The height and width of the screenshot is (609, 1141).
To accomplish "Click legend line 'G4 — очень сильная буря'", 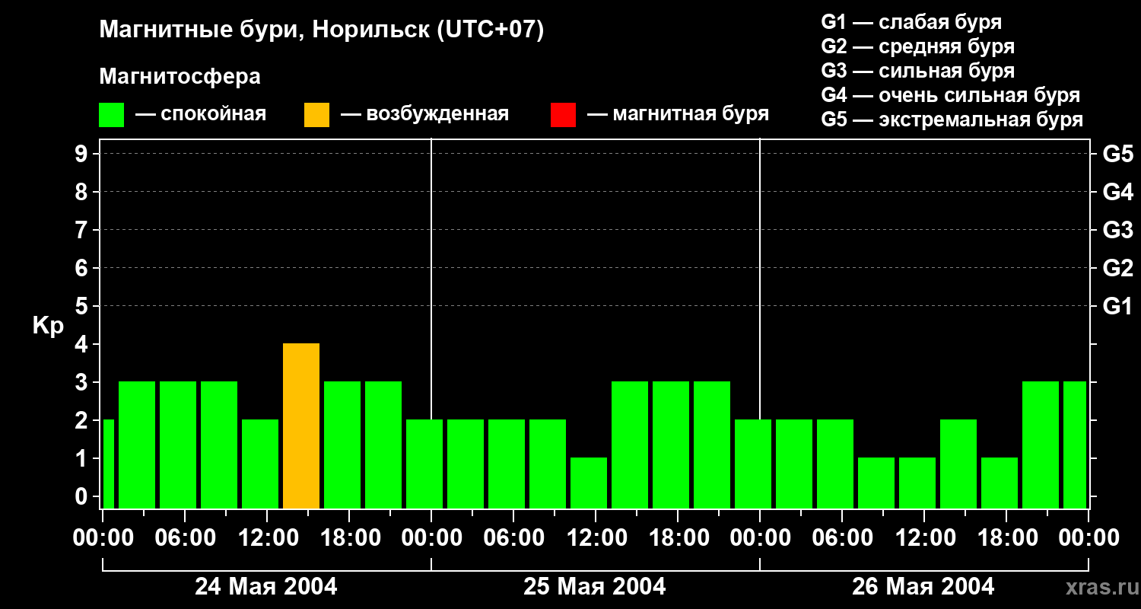I will tap(951, 95).
